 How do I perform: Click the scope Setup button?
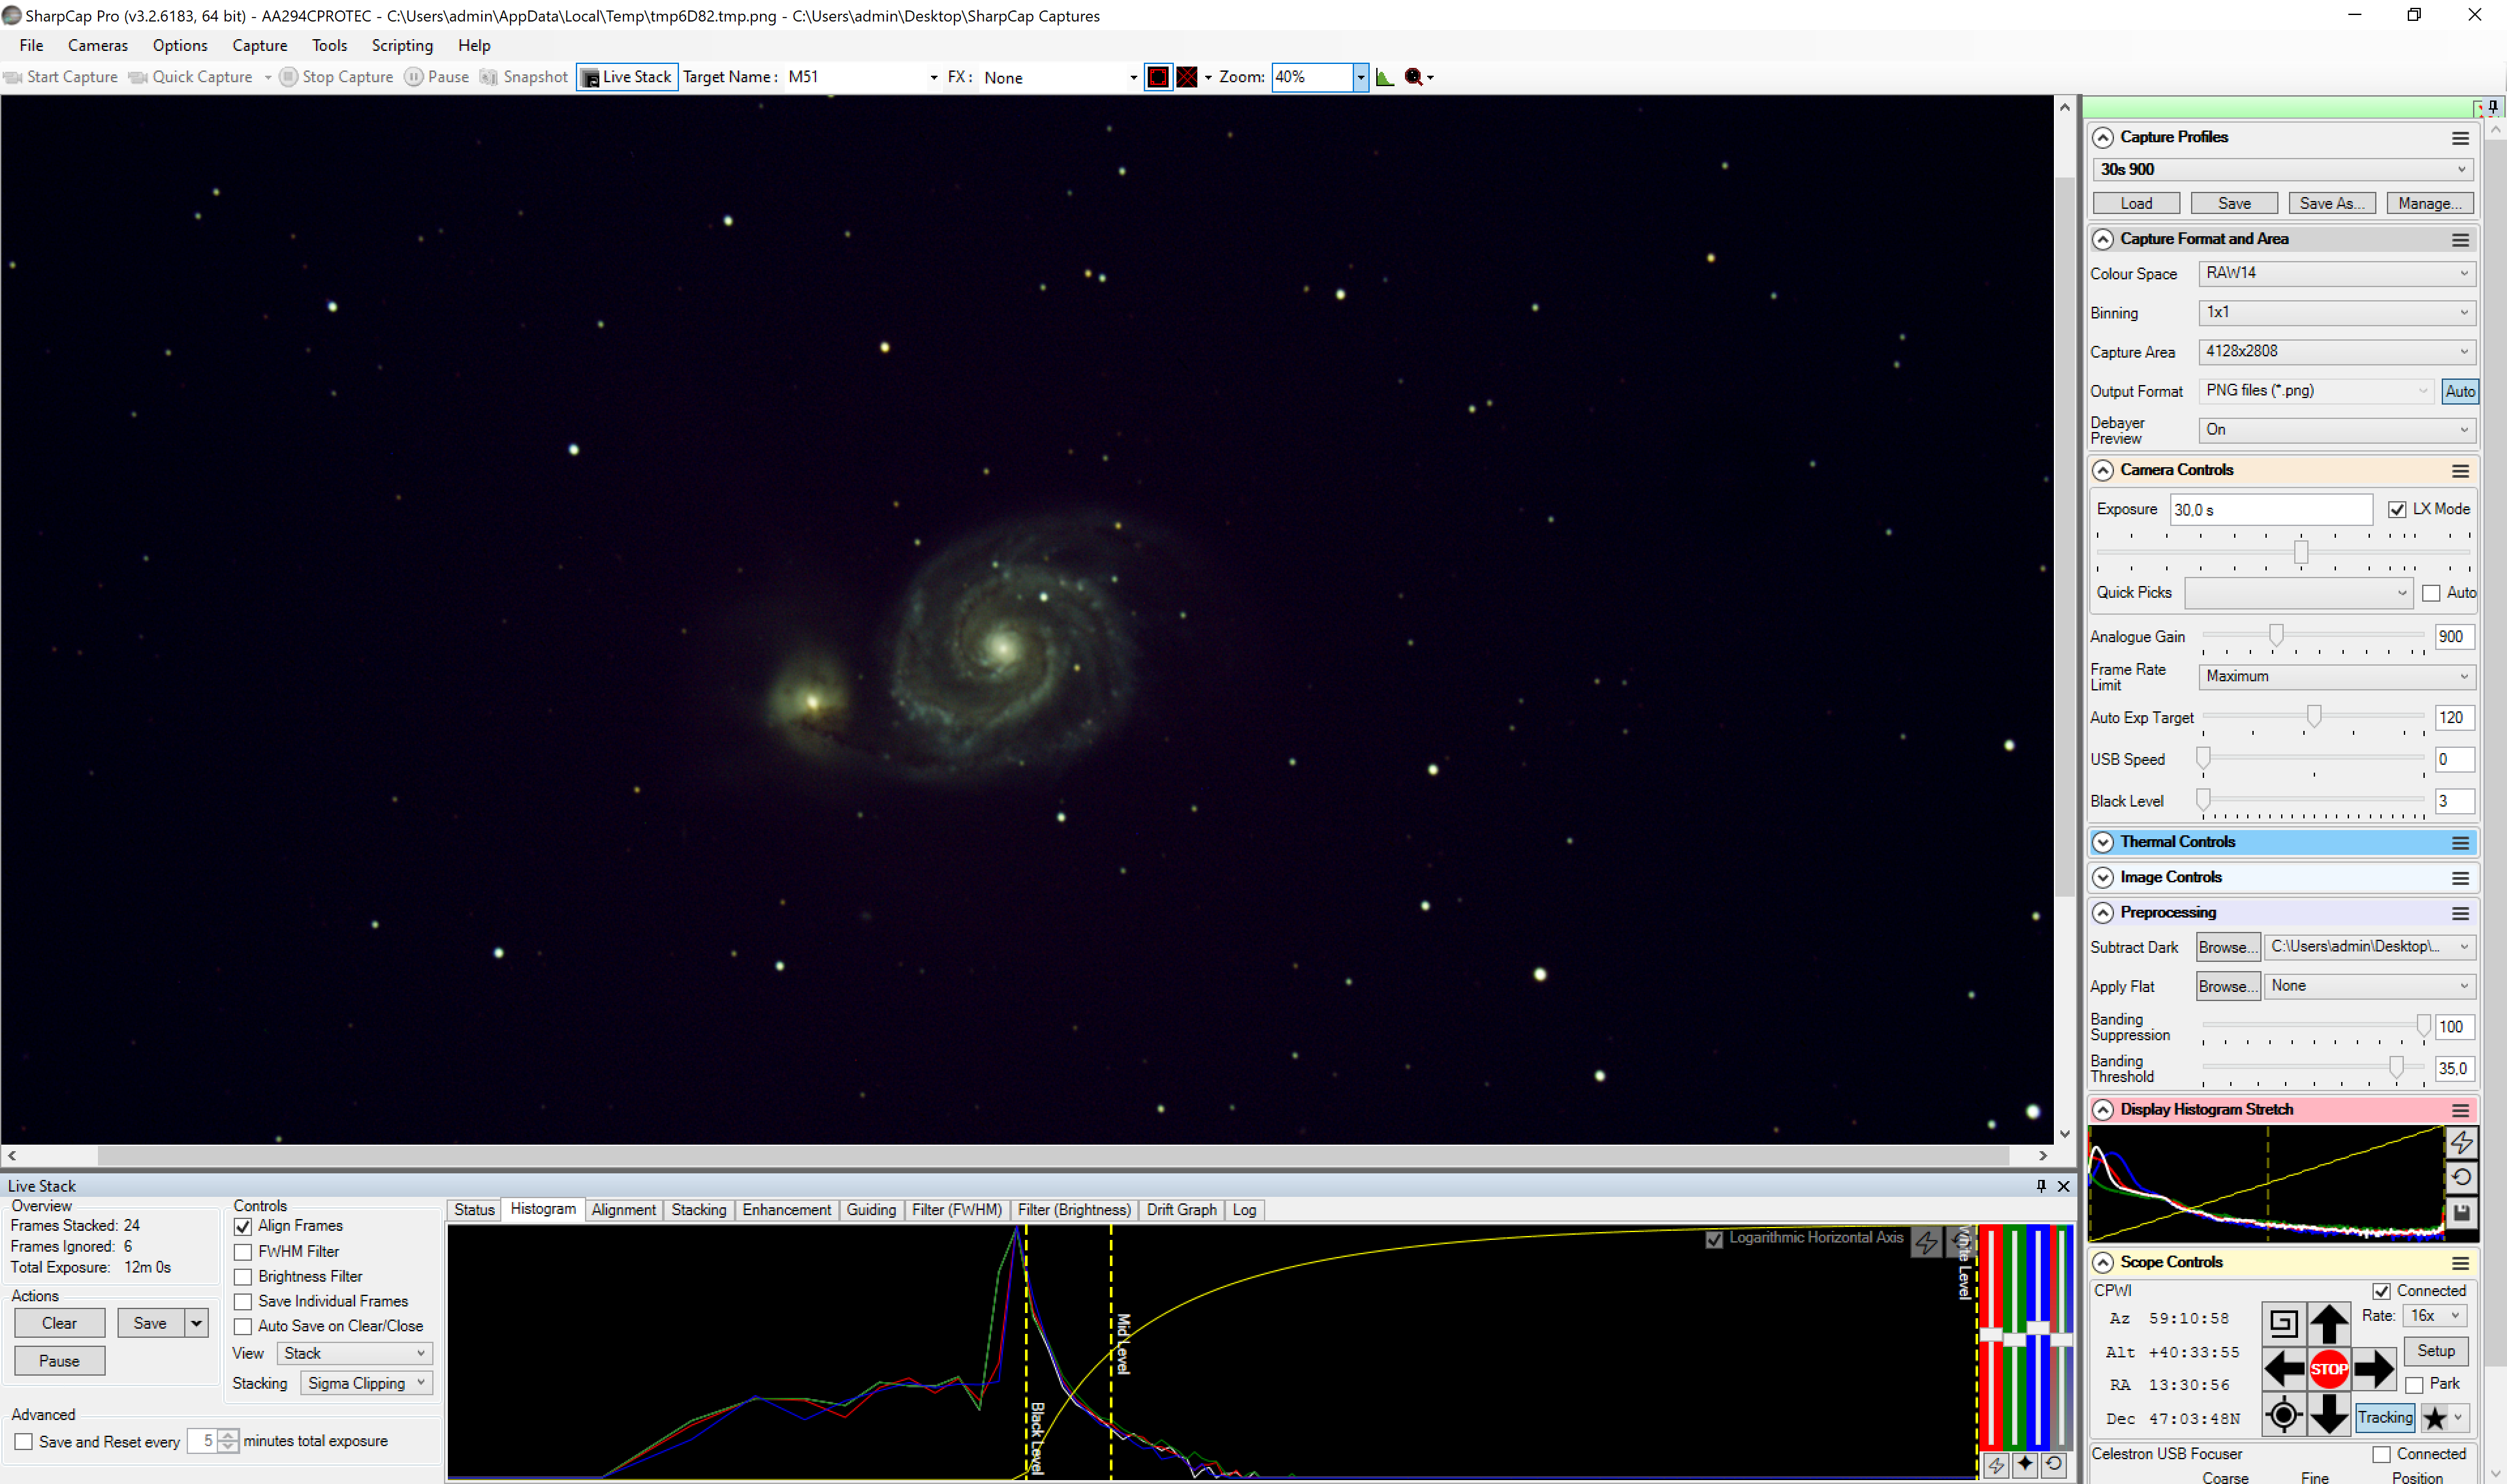coord(2436,1351)
